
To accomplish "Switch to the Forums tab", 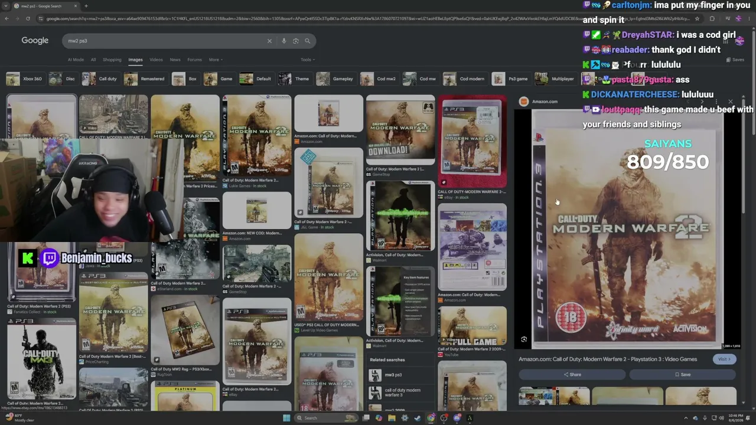I will pos(194,60).
